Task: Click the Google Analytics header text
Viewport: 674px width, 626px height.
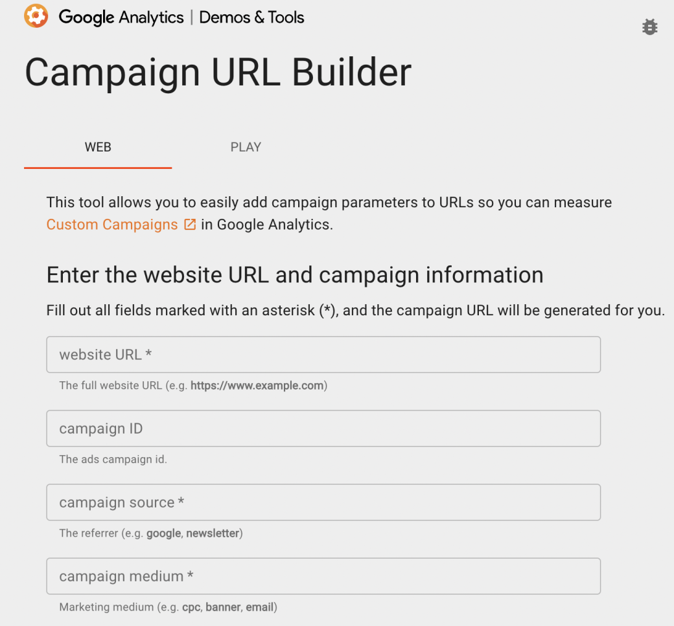Action: click(121, 17)
